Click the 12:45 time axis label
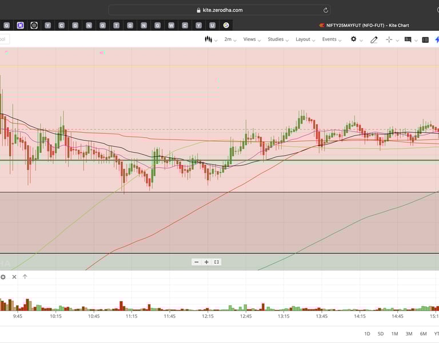439x343 pixels. coord(246,316)
